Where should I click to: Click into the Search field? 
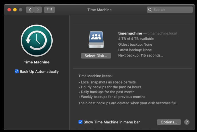pos(170,10)
